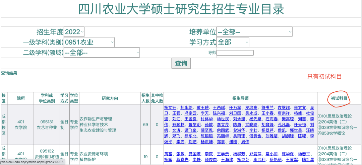
Task: Open advisor link 王西瑶
Action: [219, 108]
